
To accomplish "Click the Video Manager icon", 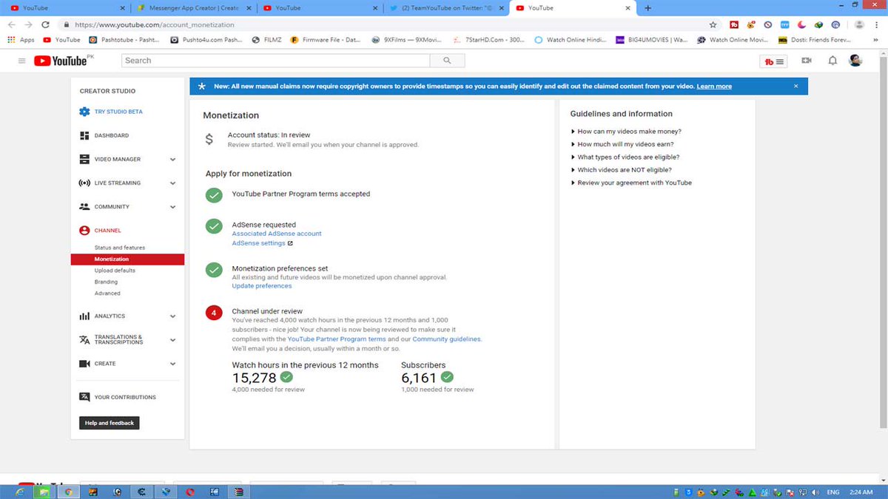I will pyautogui.click(x=84, y=159).
